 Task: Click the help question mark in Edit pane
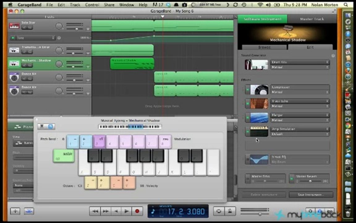(x=333, y=55)
